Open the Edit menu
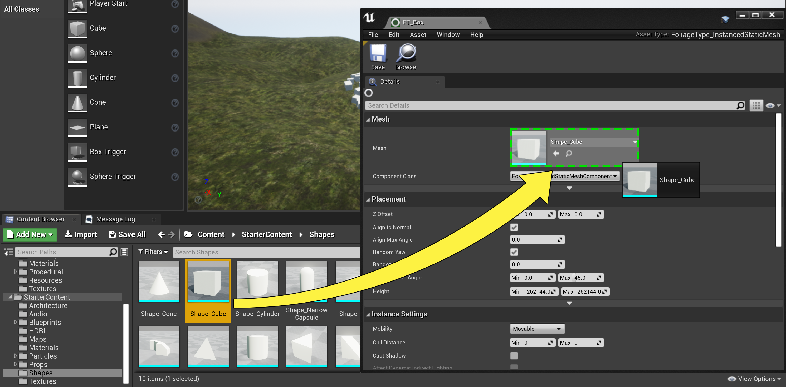Screen dimensions: 786x387 point(394,35)
